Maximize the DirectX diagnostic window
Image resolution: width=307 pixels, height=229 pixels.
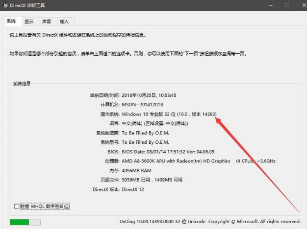[x=287, y=5]
